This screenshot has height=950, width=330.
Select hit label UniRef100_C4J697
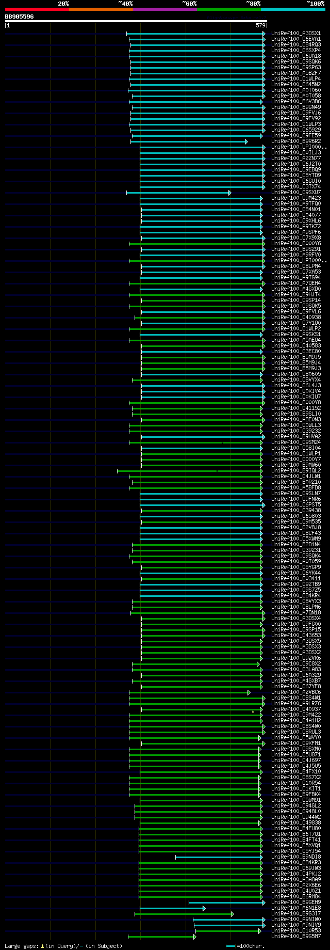tap(296, 760)
